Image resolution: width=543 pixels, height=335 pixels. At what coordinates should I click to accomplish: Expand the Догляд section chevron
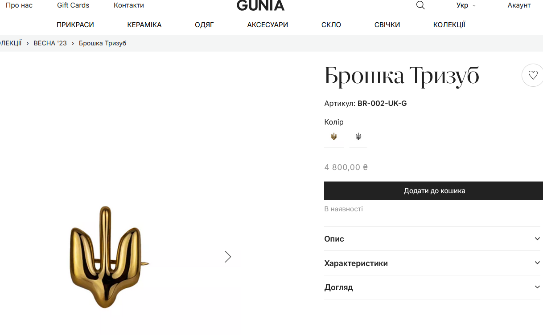coord(537,287)
